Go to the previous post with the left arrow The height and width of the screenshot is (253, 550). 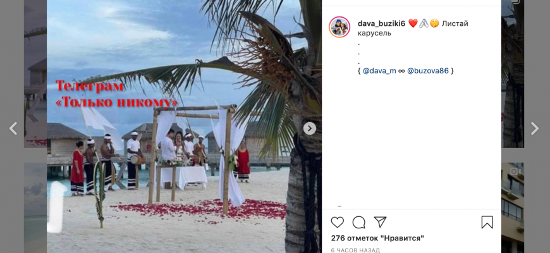(x=13, y=128)
